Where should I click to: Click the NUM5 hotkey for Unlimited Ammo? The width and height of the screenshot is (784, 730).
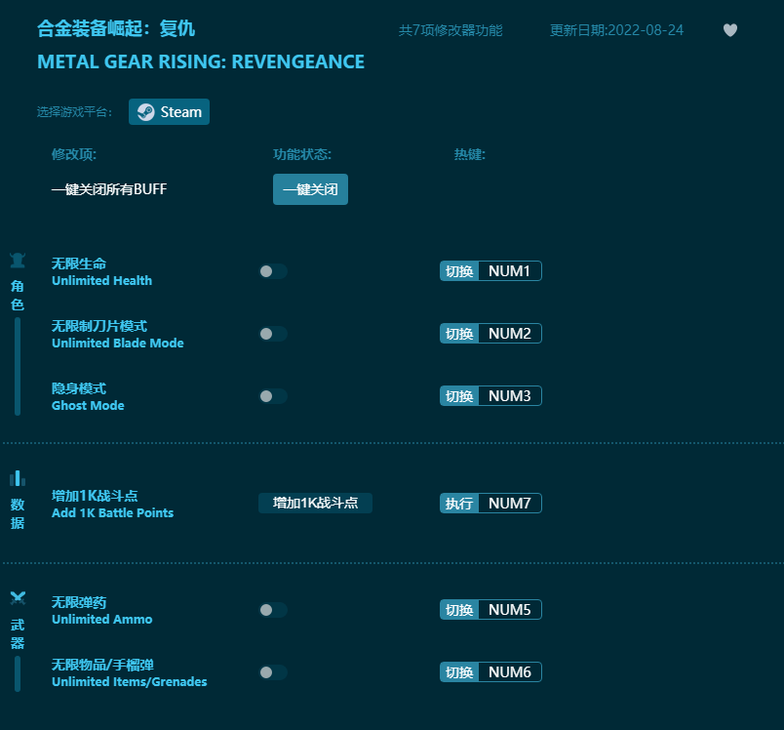(509, 610)
